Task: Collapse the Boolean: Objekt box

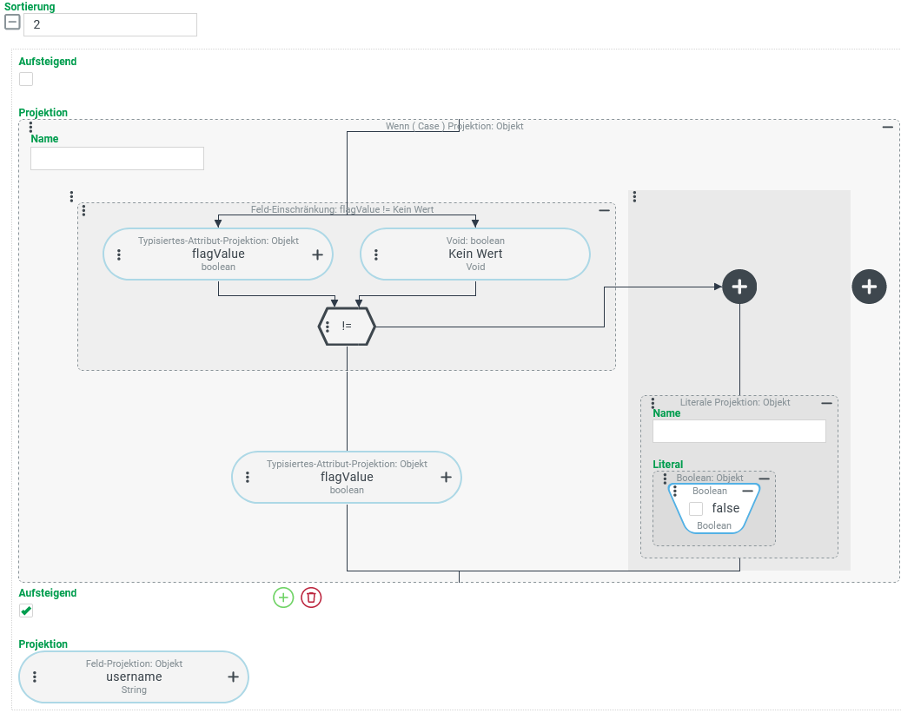Action: 764,479
